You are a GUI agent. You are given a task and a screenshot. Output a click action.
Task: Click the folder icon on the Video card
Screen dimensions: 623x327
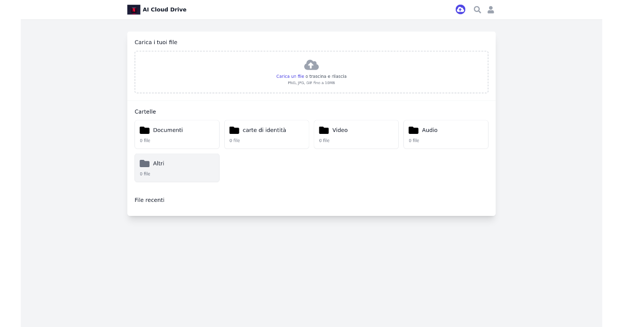pyautogui.click(x=324, y=130)
